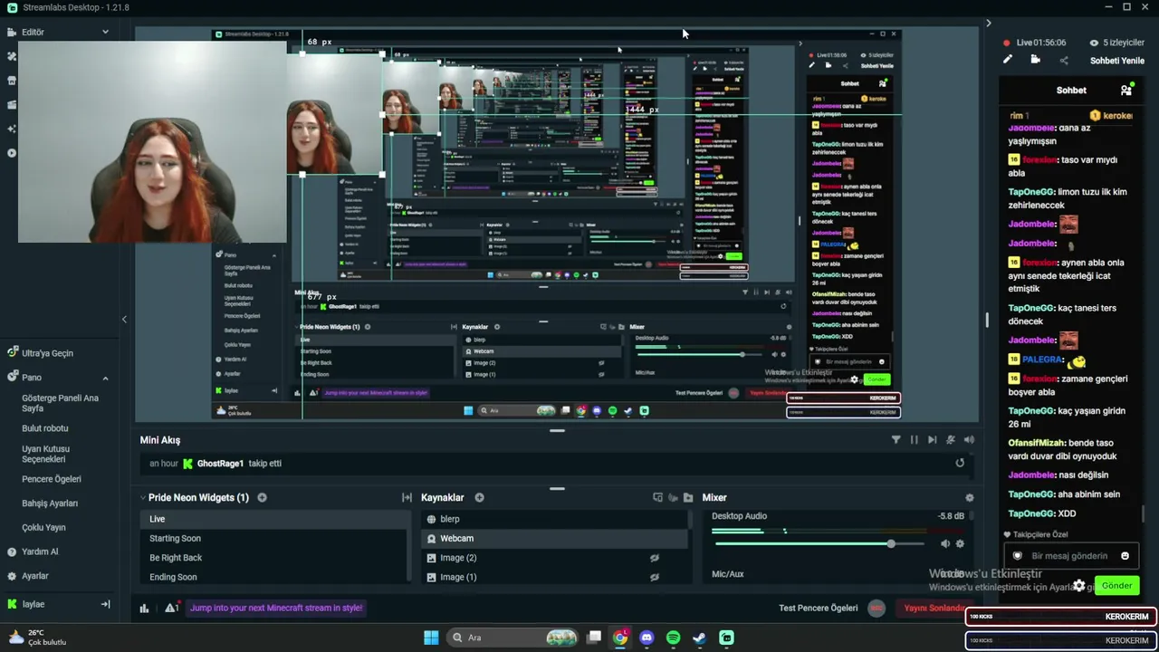The width and height of the screenshot is (1159, 652).
Task: Open chat users icon beside Sohbet
Action: (x=1126, y=91)
